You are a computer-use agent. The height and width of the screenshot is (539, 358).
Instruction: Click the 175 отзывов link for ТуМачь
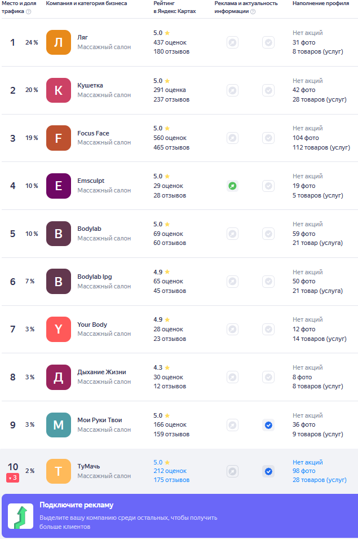(x=171, y=480)
